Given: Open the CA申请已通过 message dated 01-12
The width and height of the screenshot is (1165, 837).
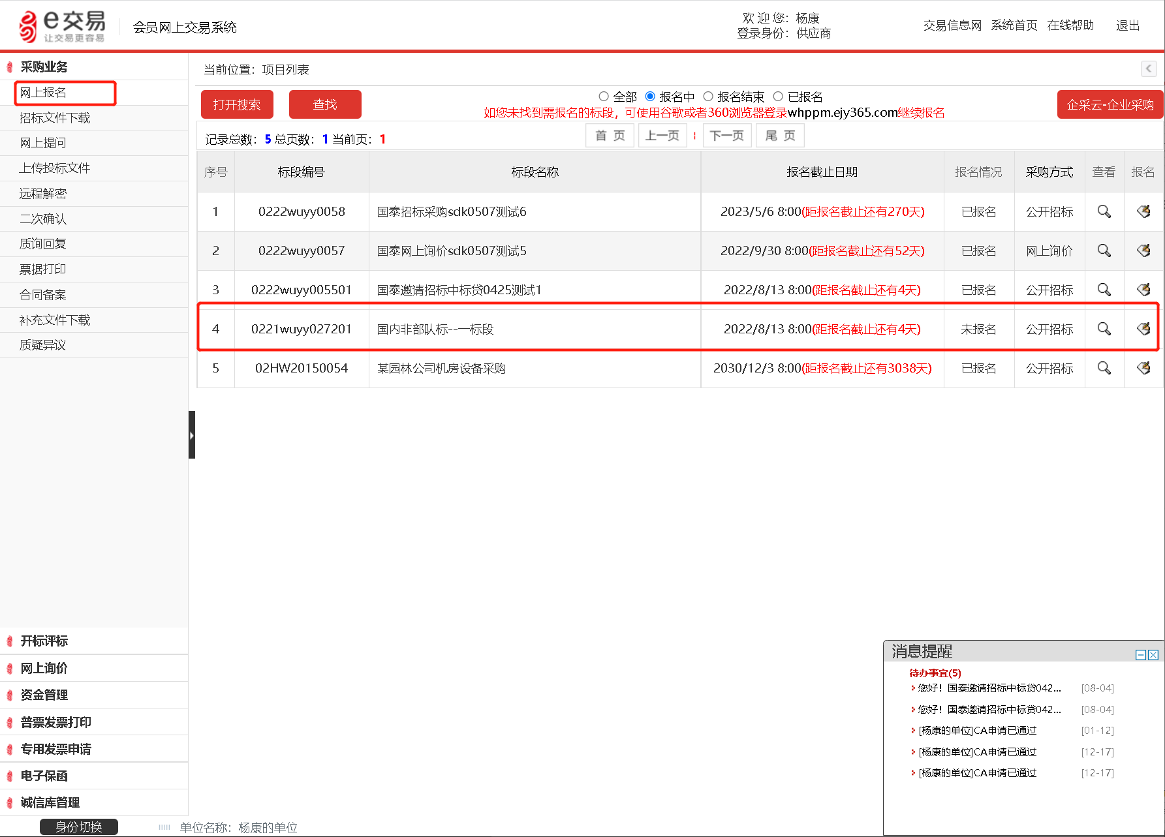Looking at the screenshot, I should pyautogui.click(x=978, y=731).
